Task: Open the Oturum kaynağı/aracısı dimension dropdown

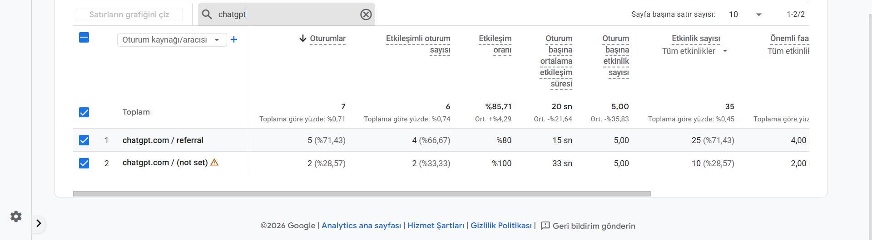Action: (x=172, y=40)
